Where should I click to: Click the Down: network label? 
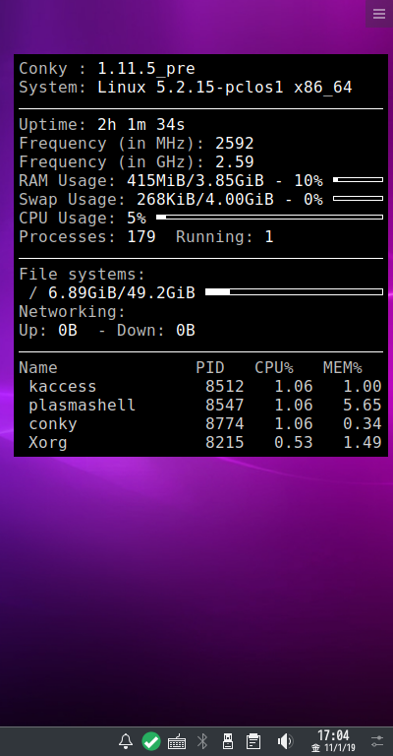141,331
